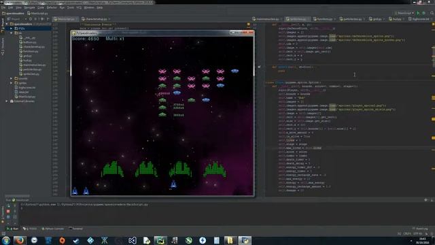Run MainScript with the green play button
The height and width of the screenshot is (245, 435).
pos(418,13)
